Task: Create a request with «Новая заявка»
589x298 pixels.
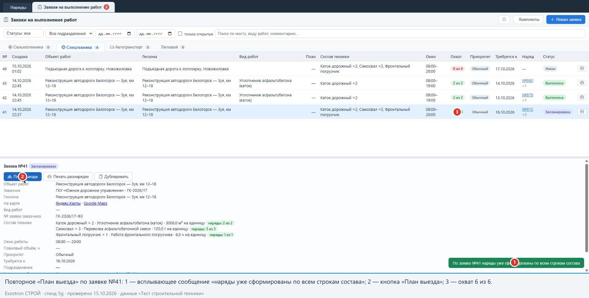Action: (x=566, y=20)
